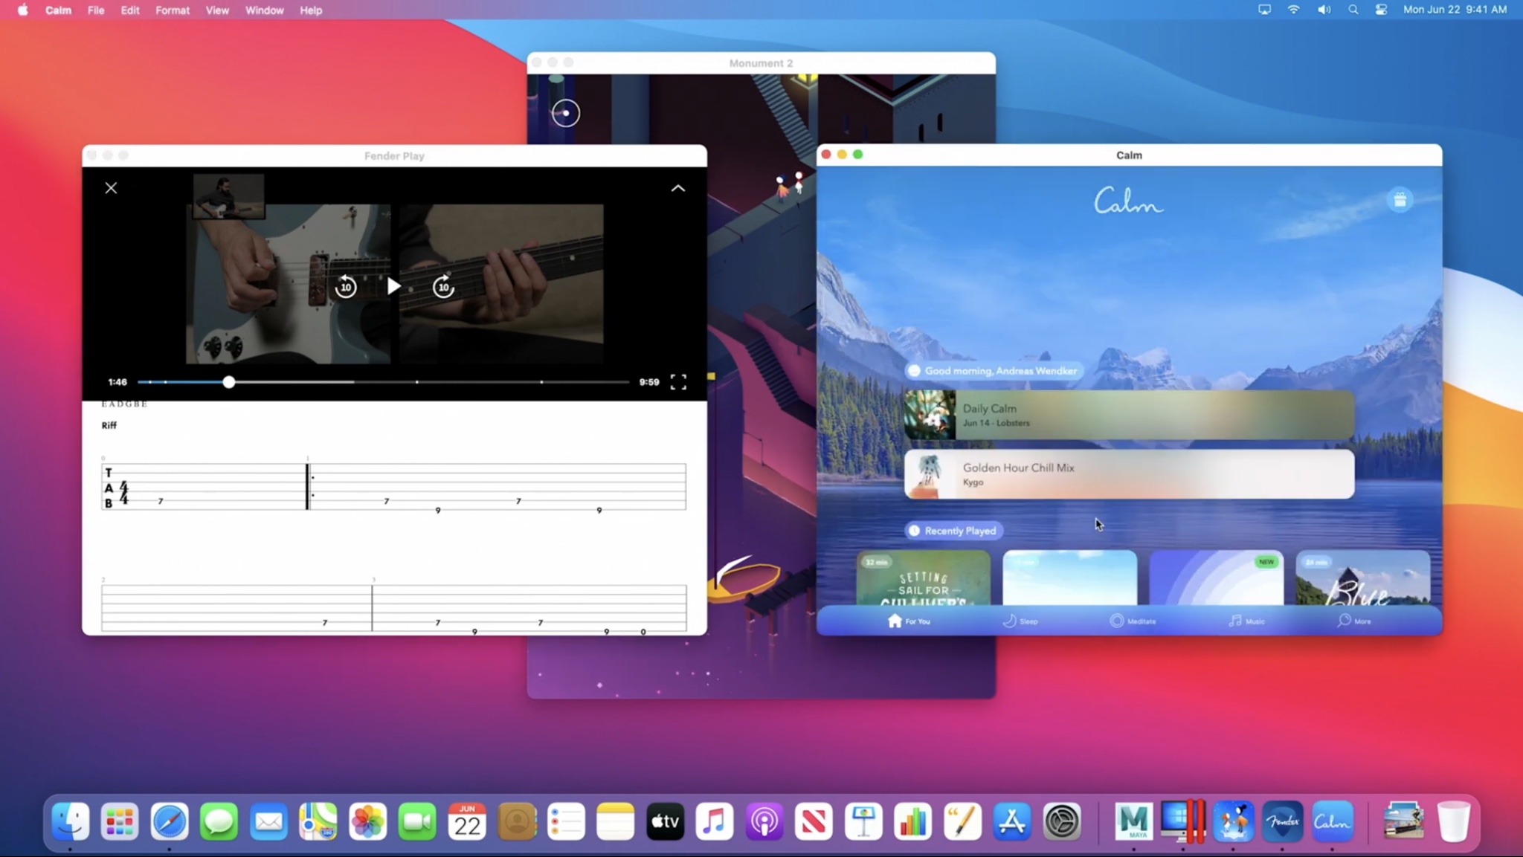This screenshot has height=857, width=1523.
Task: Open the Sleep tab in Calm
Action: (x=1020, y=621)
